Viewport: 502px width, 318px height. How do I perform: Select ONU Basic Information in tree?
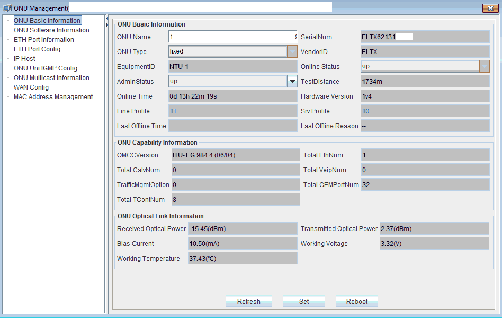coord(47,21)
